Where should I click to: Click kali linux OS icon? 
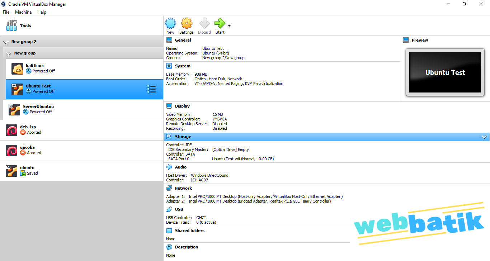[17, 69]
